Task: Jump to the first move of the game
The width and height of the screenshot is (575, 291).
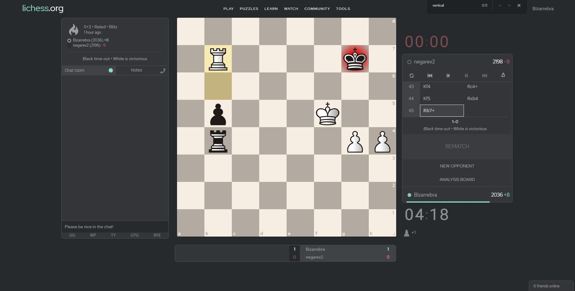Action: [430, 76]
